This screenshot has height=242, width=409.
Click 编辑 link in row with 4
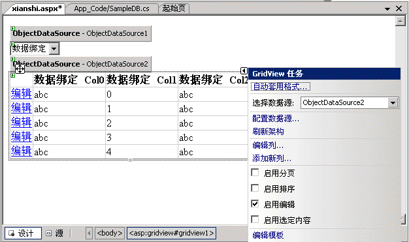coord(21,151)
